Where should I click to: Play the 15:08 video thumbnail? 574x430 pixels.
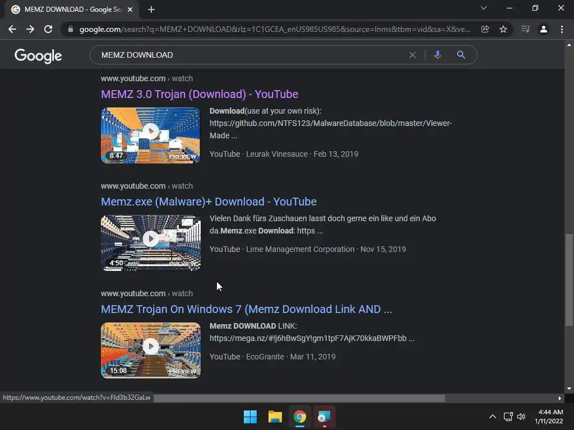tap(150, 350)
